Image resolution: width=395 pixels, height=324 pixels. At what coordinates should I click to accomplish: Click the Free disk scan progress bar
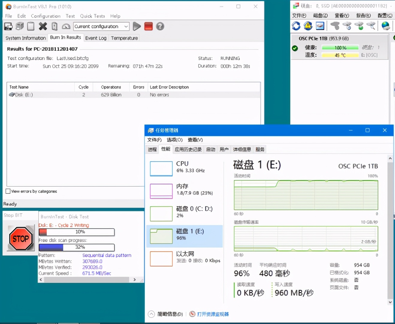coord(76,247)
